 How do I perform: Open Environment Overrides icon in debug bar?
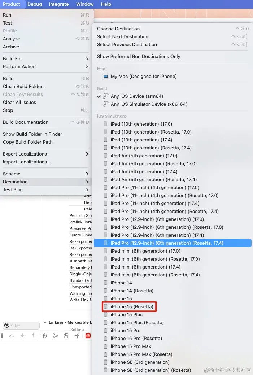click(x=66, y=336)
